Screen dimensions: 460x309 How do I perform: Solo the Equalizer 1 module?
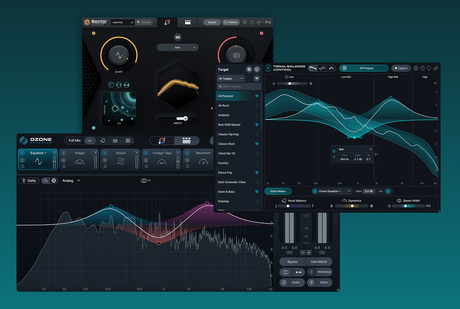[x=22, y=160]
